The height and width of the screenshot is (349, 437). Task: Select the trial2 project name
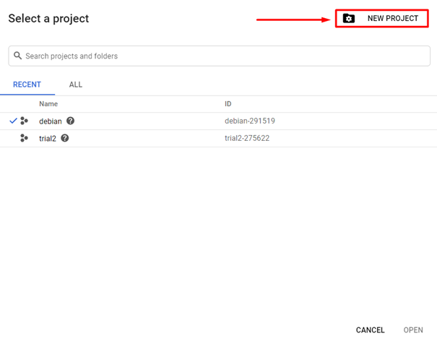48,139
